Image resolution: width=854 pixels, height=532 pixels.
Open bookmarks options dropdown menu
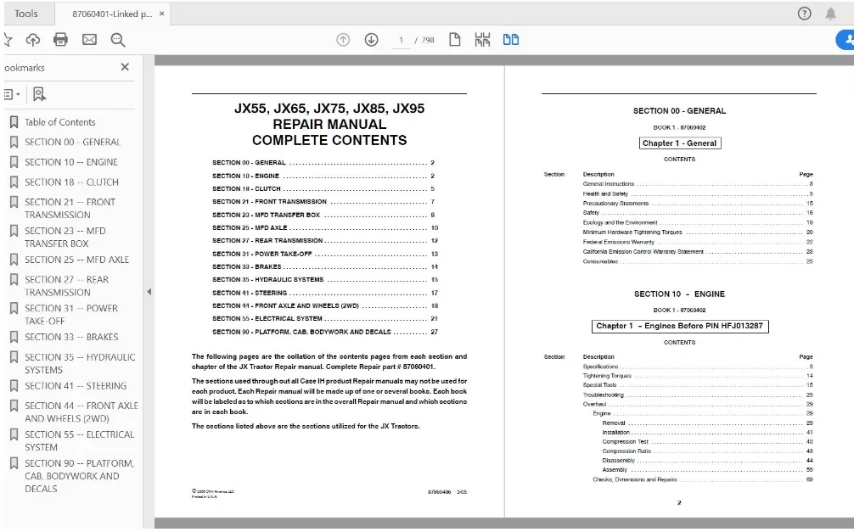tap(12, 94)
